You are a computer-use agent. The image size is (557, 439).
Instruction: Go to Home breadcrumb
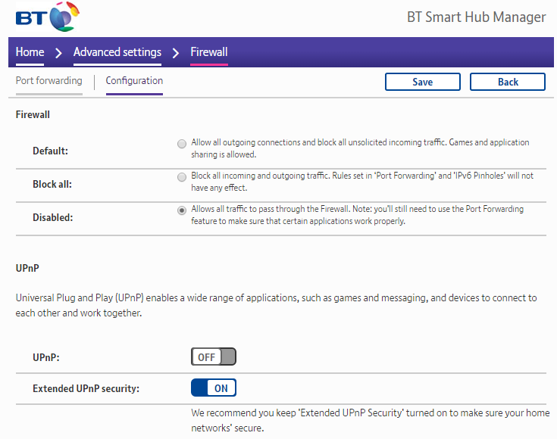pyautogui.click(x=30, y=52)
